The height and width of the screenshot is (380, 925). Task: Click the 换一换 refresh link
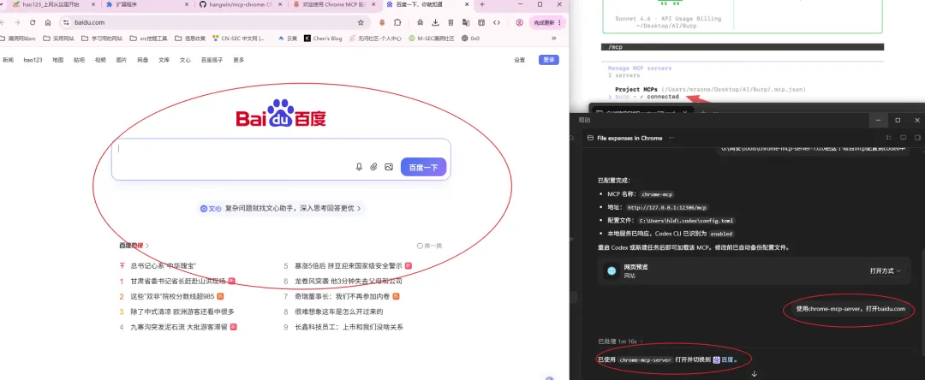click(429, 246)
